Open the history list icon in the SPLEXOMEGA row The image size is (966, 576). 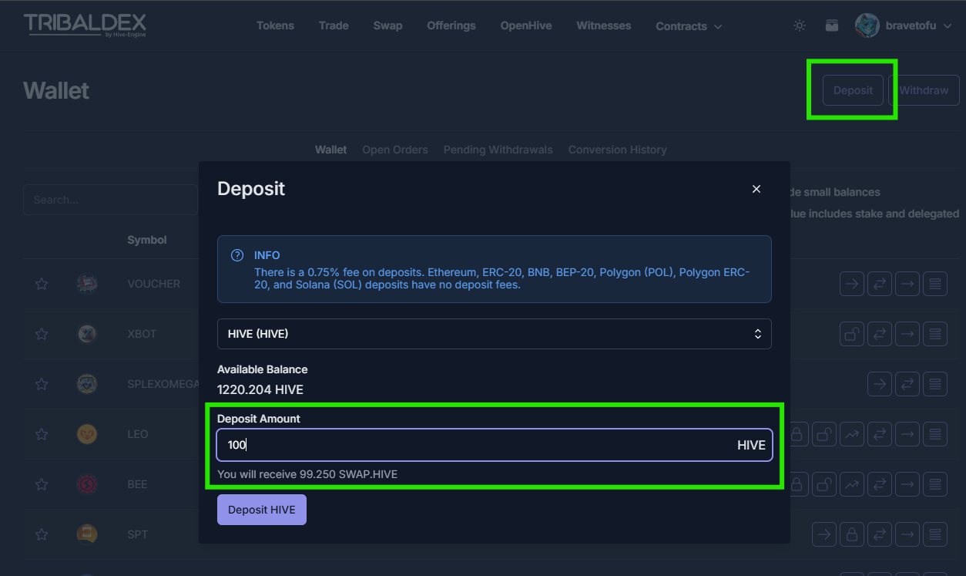tap(935, 383)
